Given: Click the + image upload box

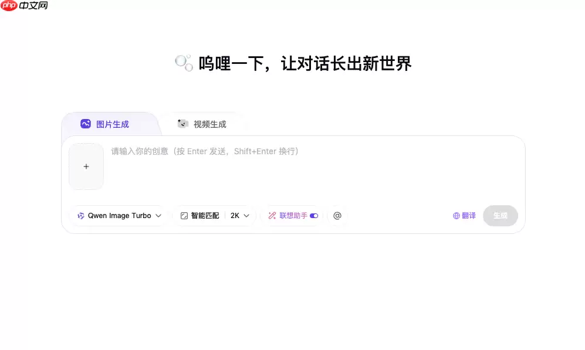Looking at the screenshot, I should (86, 166).
